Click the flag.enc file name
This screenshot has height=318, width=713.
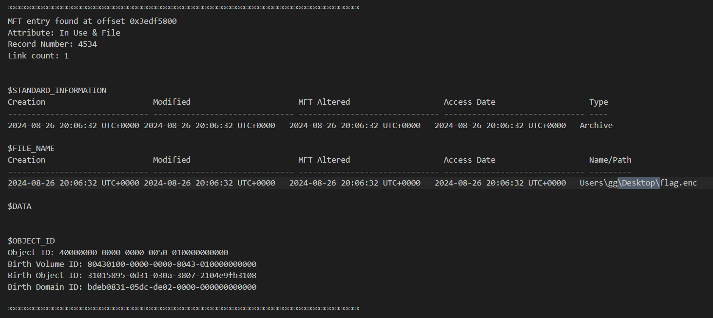tap(678, 183)
